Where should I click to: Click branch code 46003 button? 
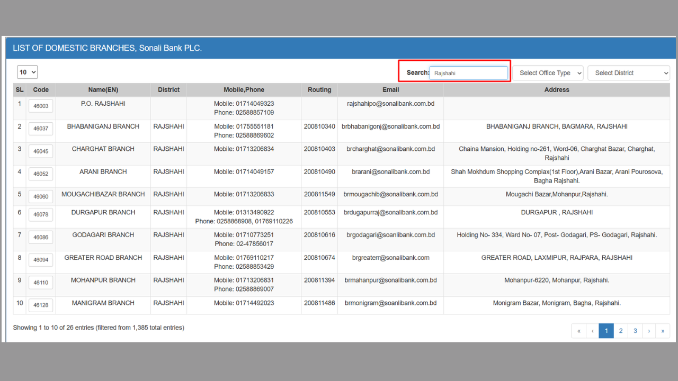[x=41, y=106]
